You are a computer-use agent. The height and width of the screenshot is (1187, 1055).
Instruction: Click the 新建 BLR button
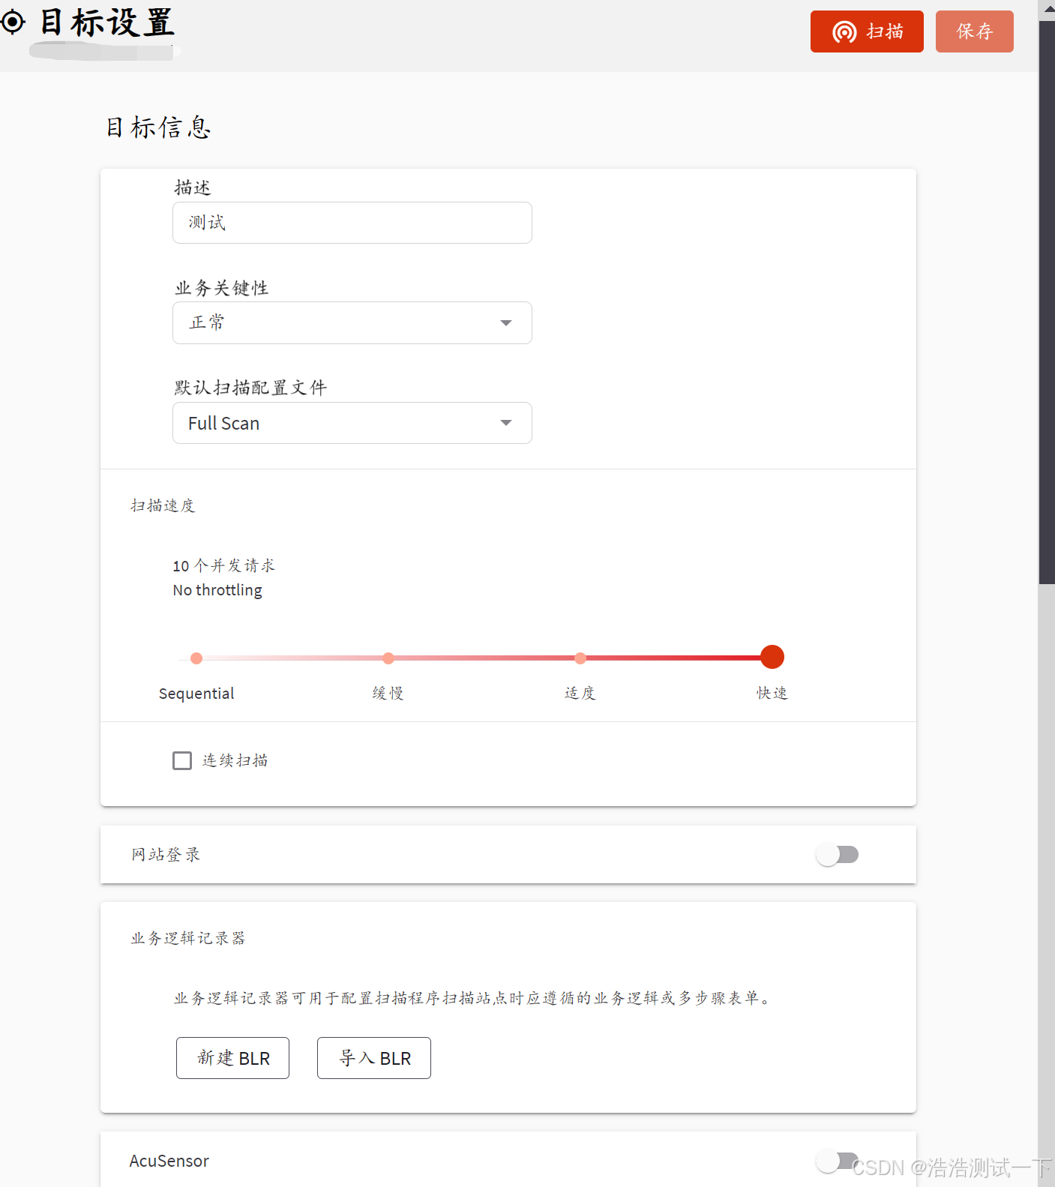(x=232, y=1058)
